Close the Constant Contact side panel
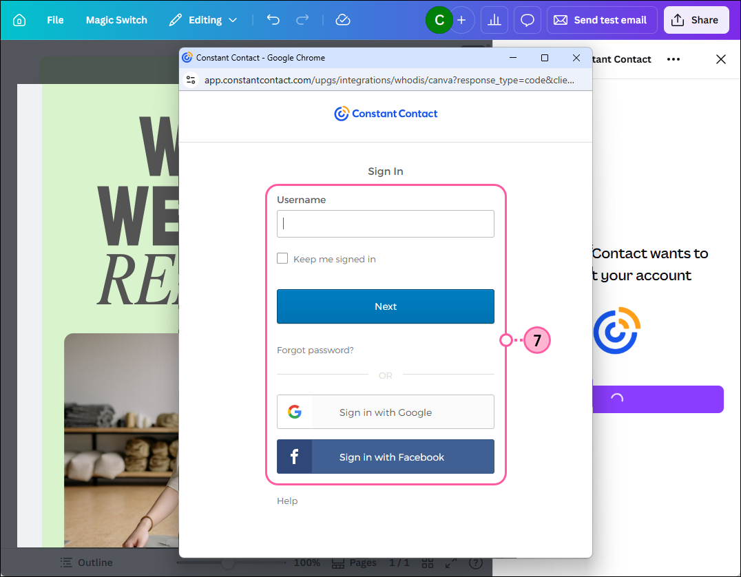741x577 pixels. coord(720,59)
